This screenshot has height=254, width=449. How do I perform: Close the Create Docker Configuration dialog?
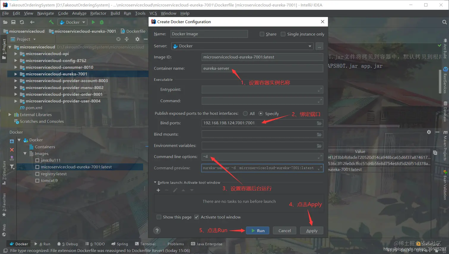click(322, 22)
